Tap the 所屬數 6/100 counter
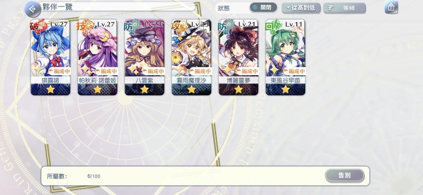Screen dimensions: 423x195 pyautogui.click(x=73, y=176)
